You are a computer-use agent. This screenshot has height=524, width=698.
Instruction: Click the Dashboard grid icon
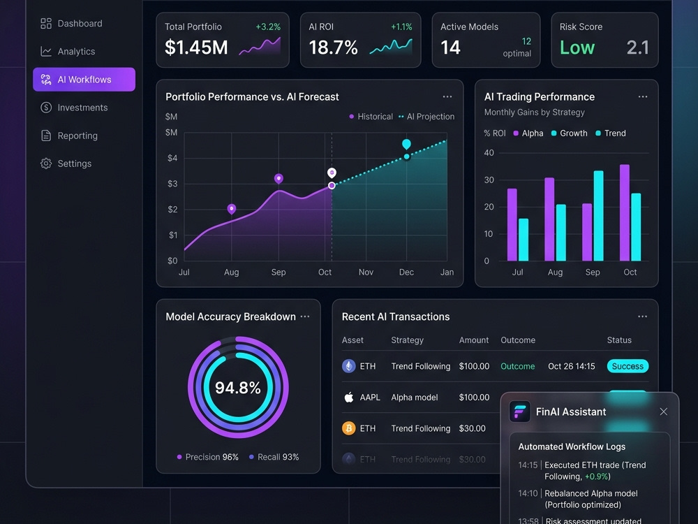(46, 23)
